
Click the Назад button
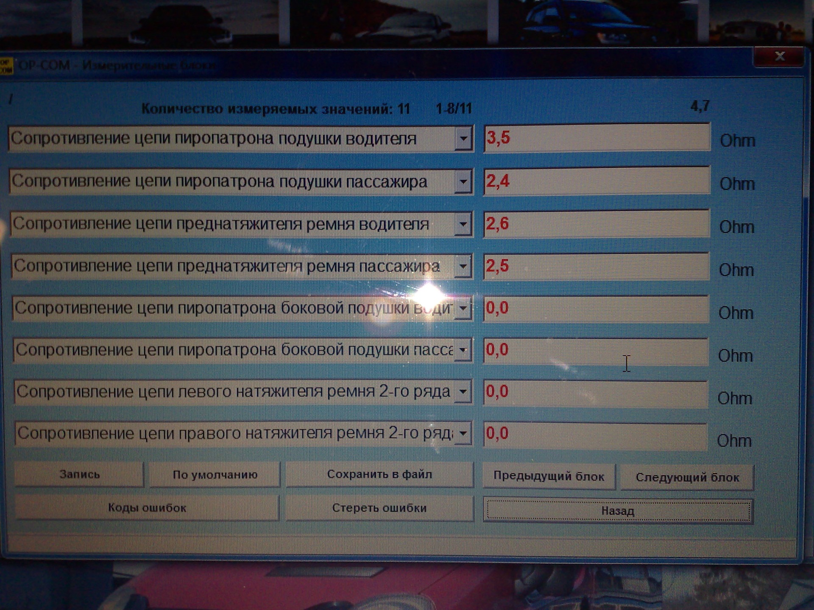coord(618,511)
